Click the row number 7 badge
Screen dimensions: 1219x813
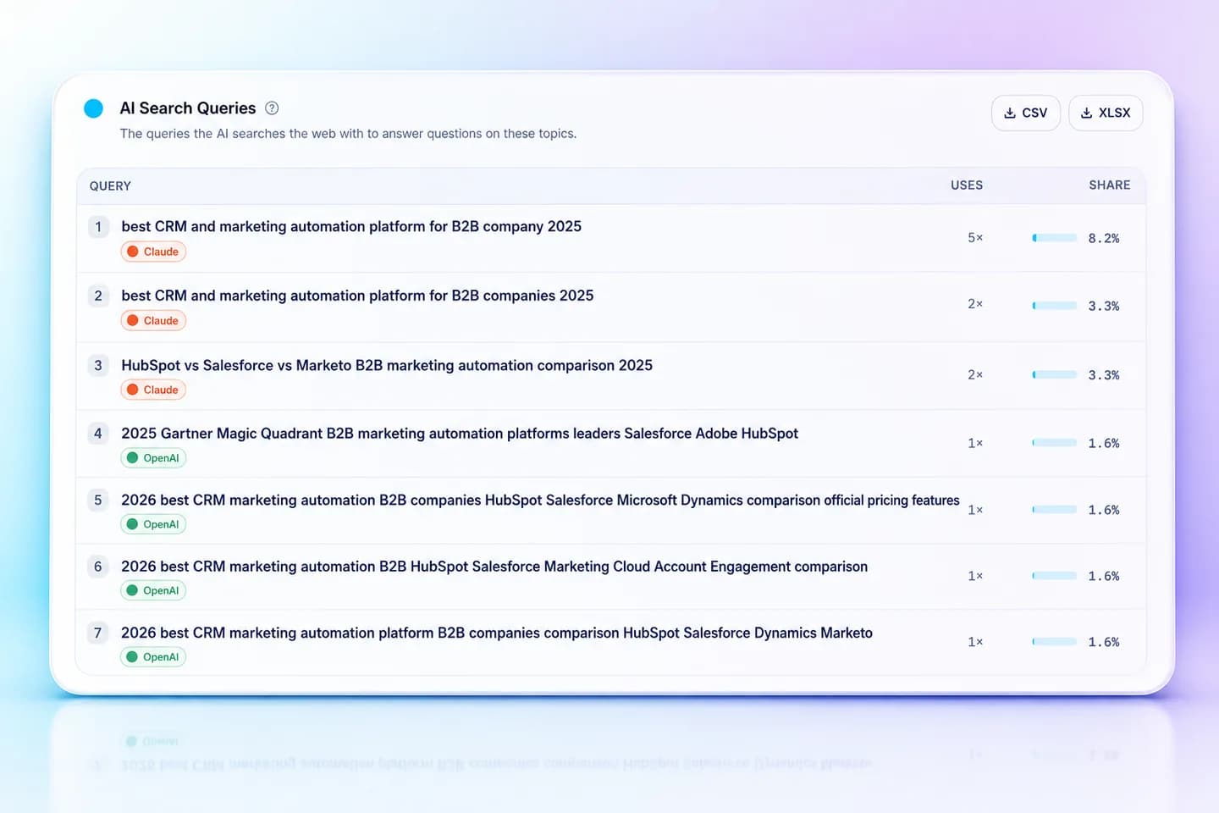point(98,633)
